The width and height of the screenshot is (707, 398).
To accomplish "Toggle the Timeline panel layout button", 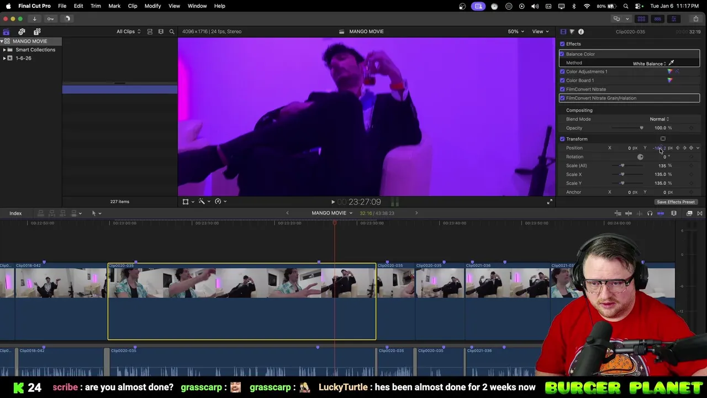I will point(657,19).
